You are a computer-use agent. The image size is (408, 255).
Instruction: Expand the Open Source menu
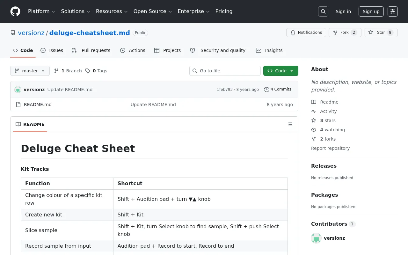153,11
